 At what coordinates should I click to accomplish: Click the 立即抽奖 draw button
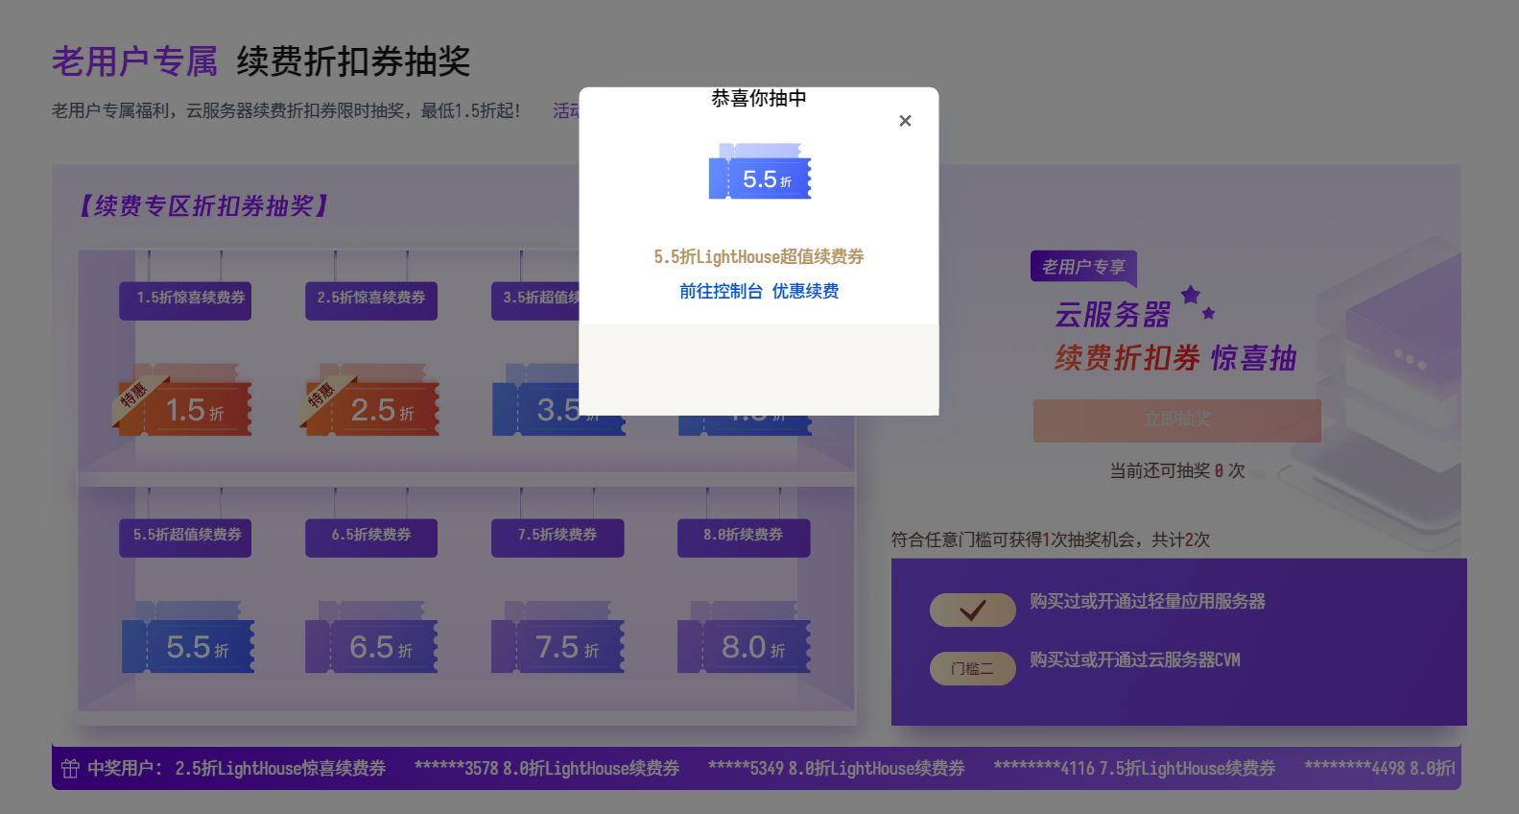pos(1177,420)
